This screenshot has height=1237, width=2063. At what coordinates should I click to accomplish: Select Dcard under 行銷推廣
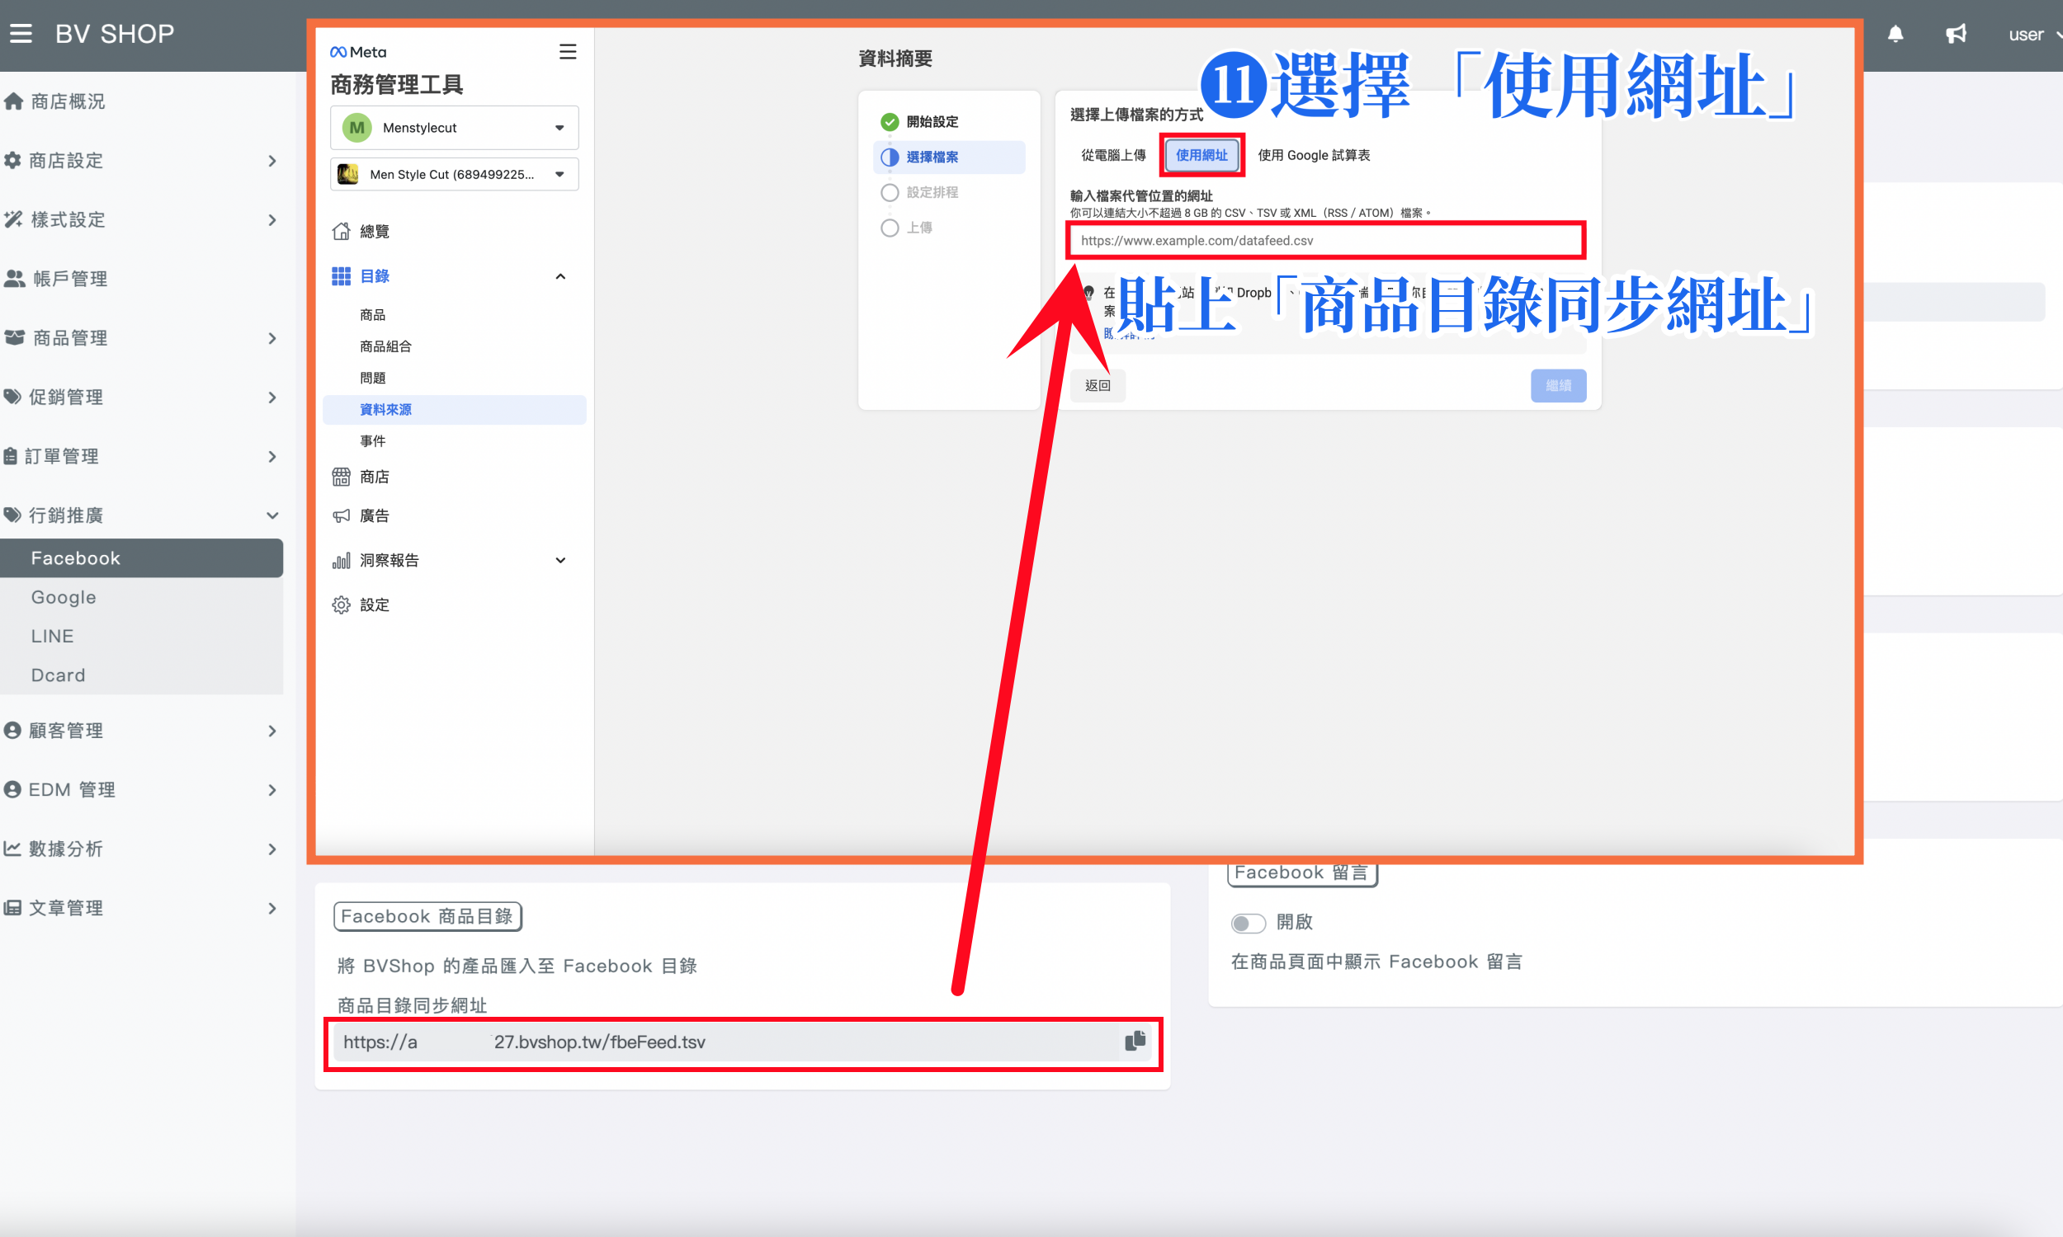[x=140, y=675]
